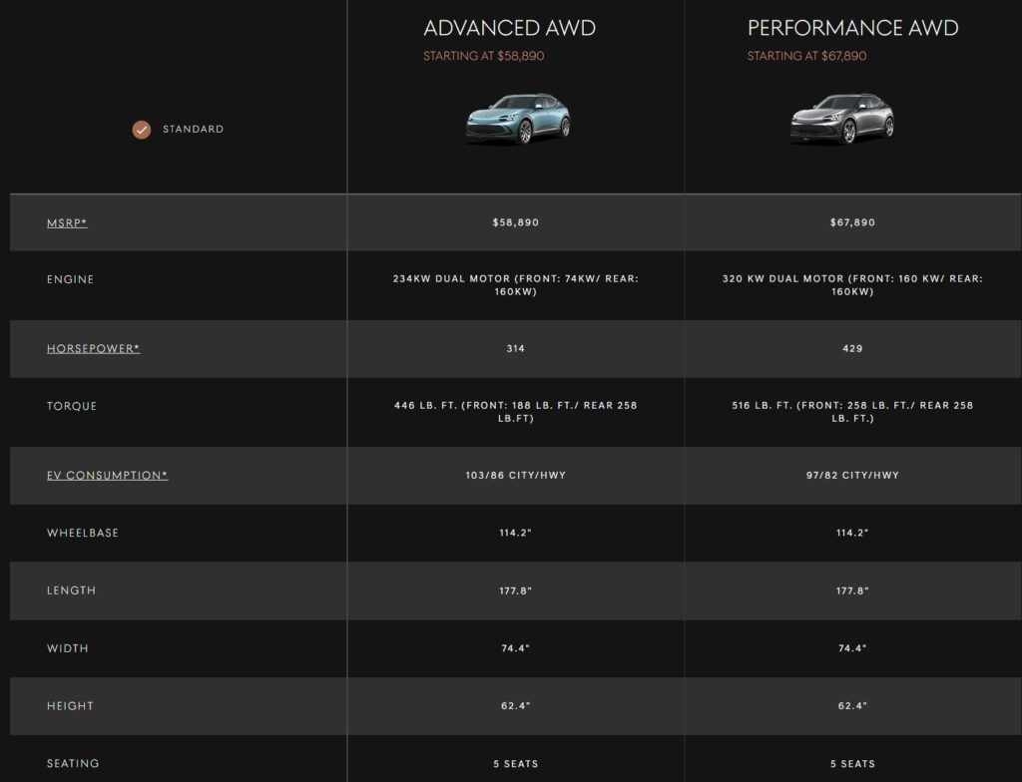The height and width of the screenshot is (782, 1022).
Task: Open the MSRP footnote link
Action: [67, 222]
